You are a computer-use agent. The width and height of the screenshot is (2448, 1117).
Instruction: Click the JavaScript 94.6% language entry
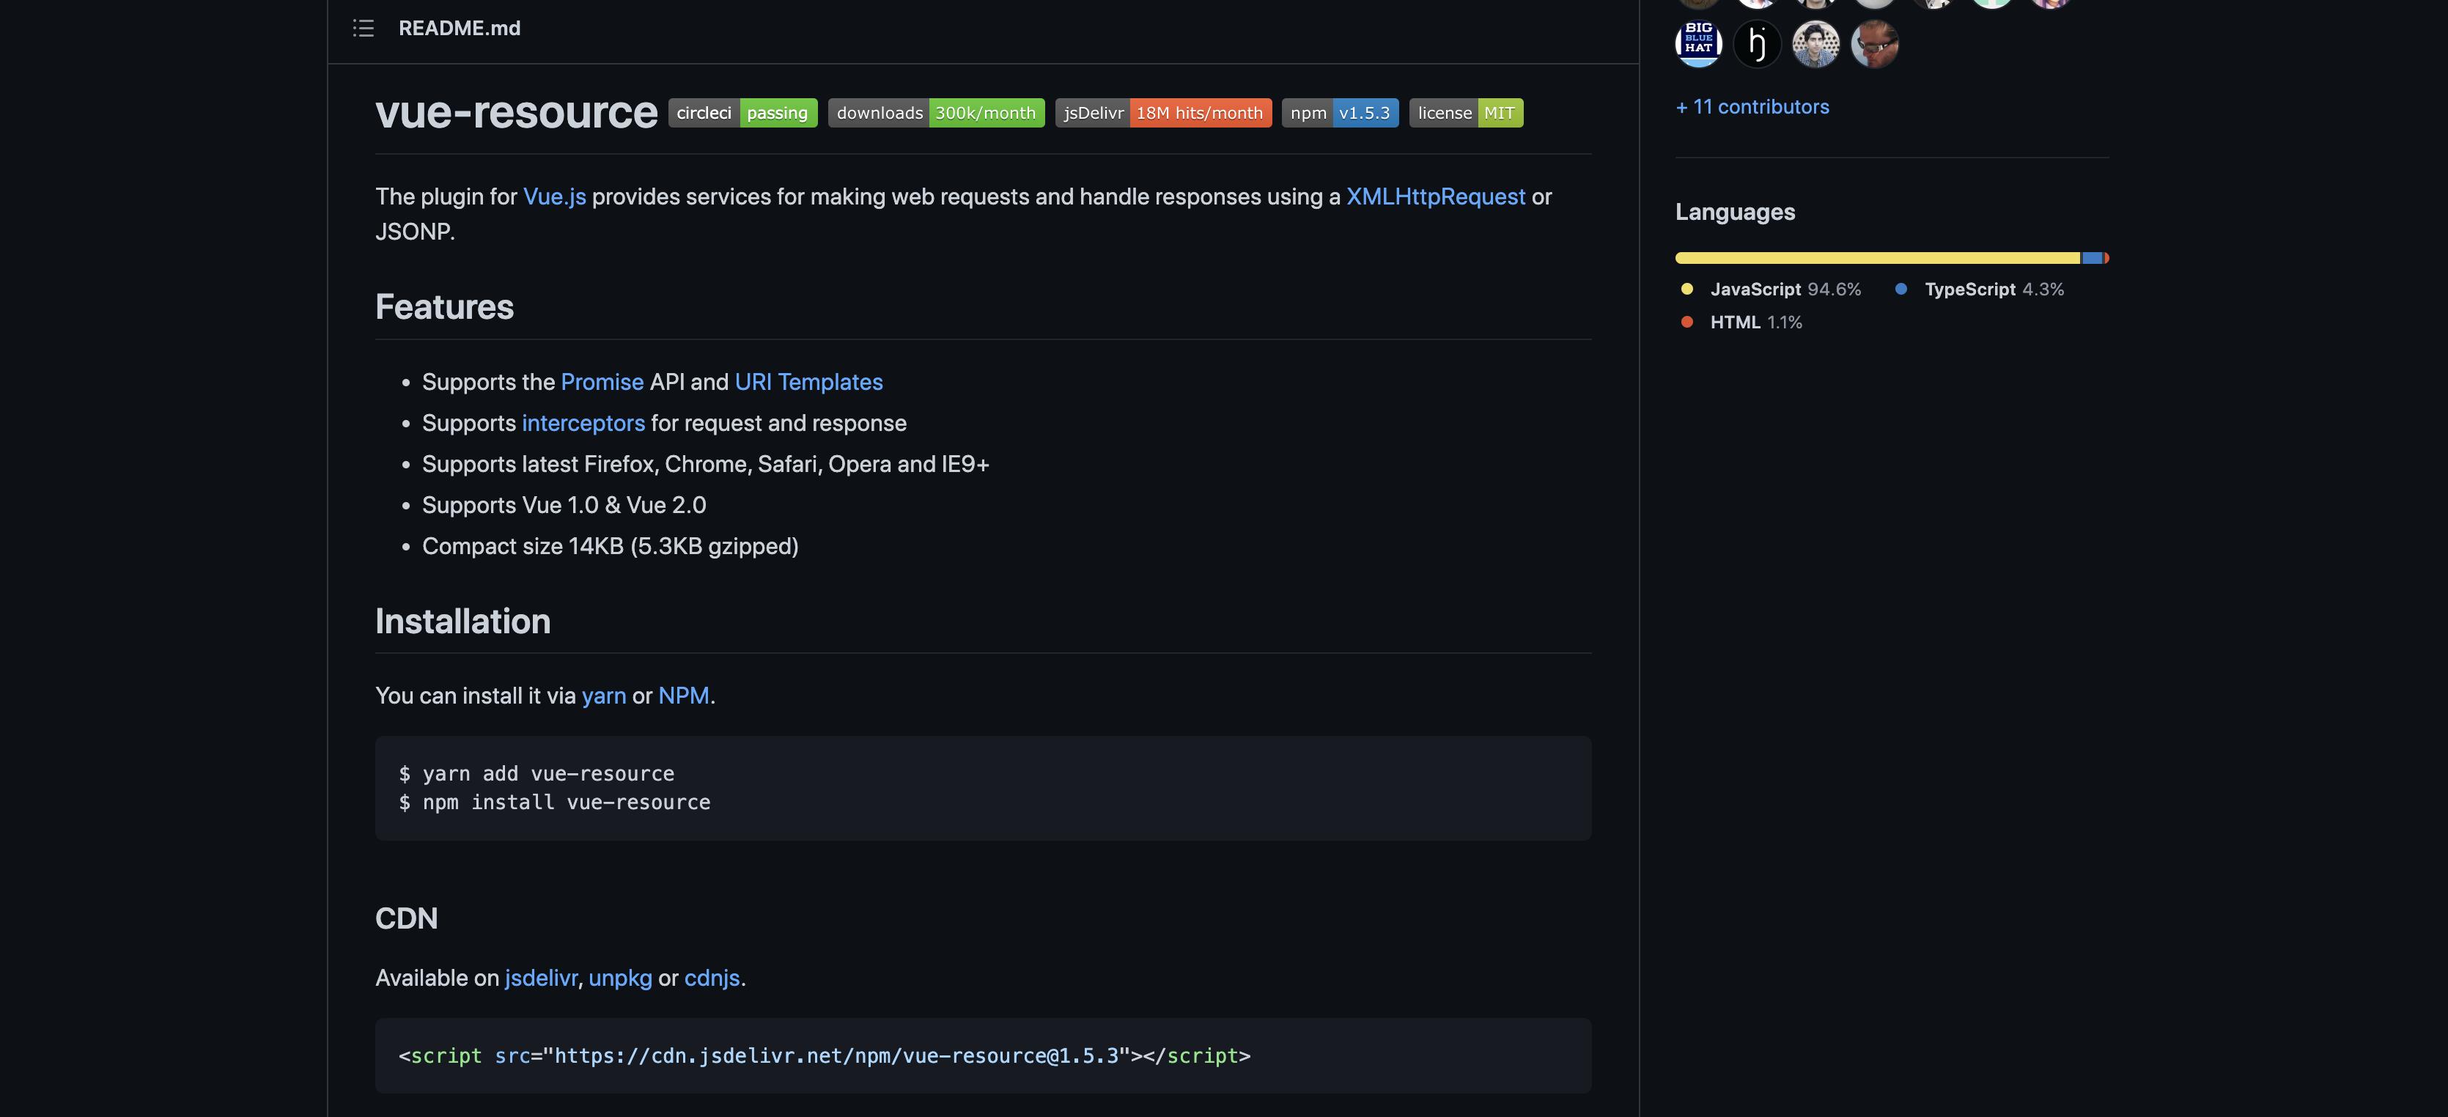1771,289
